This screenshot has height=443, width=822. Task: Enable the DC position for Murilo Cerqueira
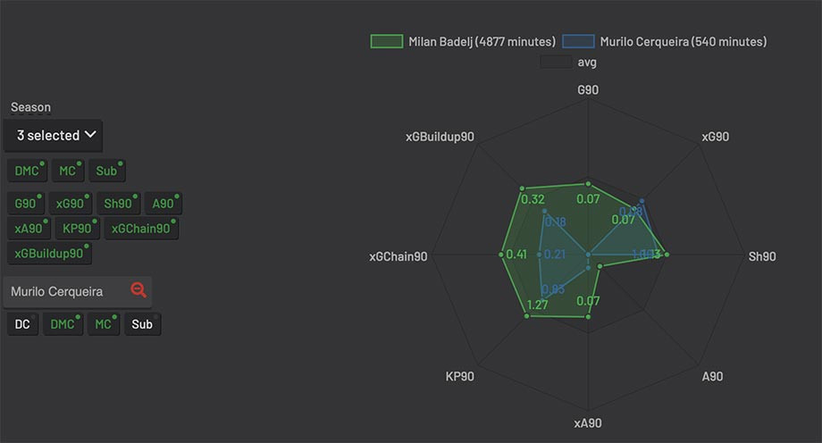coord(22,324)
